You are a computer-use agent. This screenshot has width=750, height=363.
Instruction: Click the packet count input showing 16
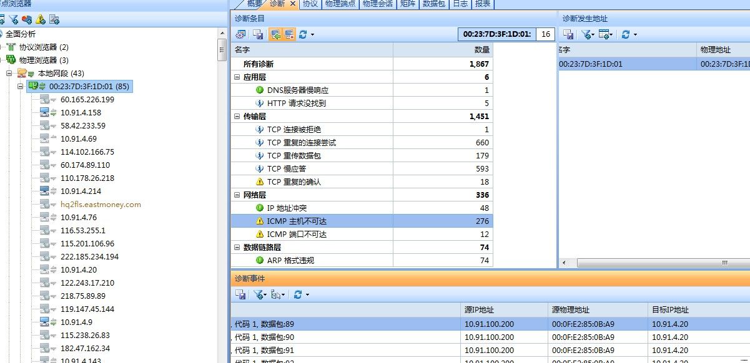(545, 34)
